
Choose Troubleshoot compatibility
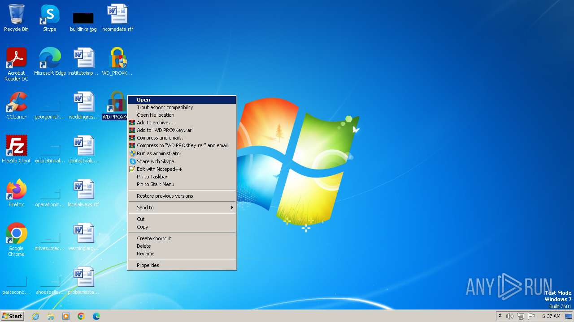pyautogui.click(x=182, y=107)
